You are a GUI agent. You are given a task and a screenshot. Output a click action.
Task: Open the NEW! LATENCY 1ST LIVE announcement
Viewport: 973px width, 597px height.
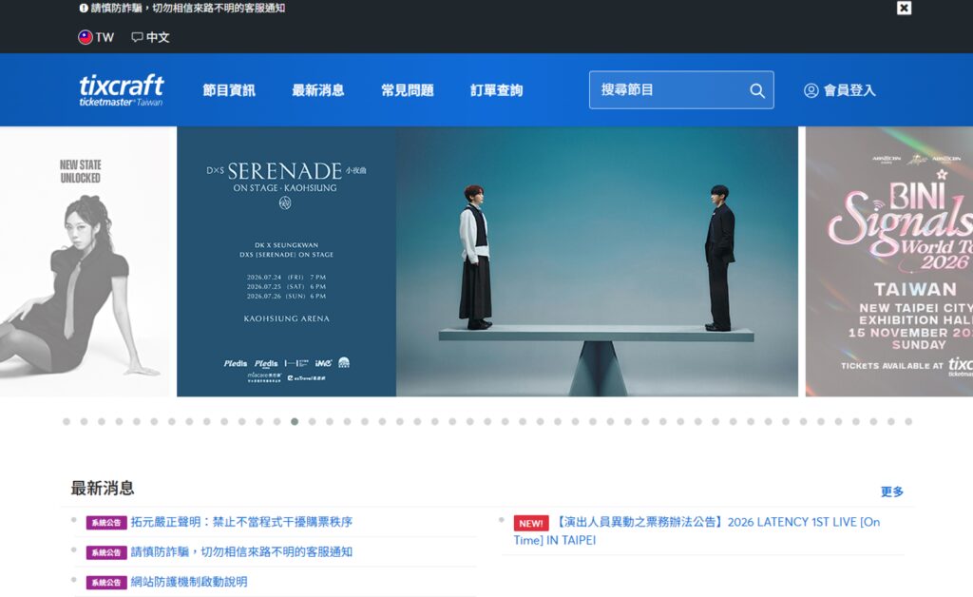coord(696,530)
